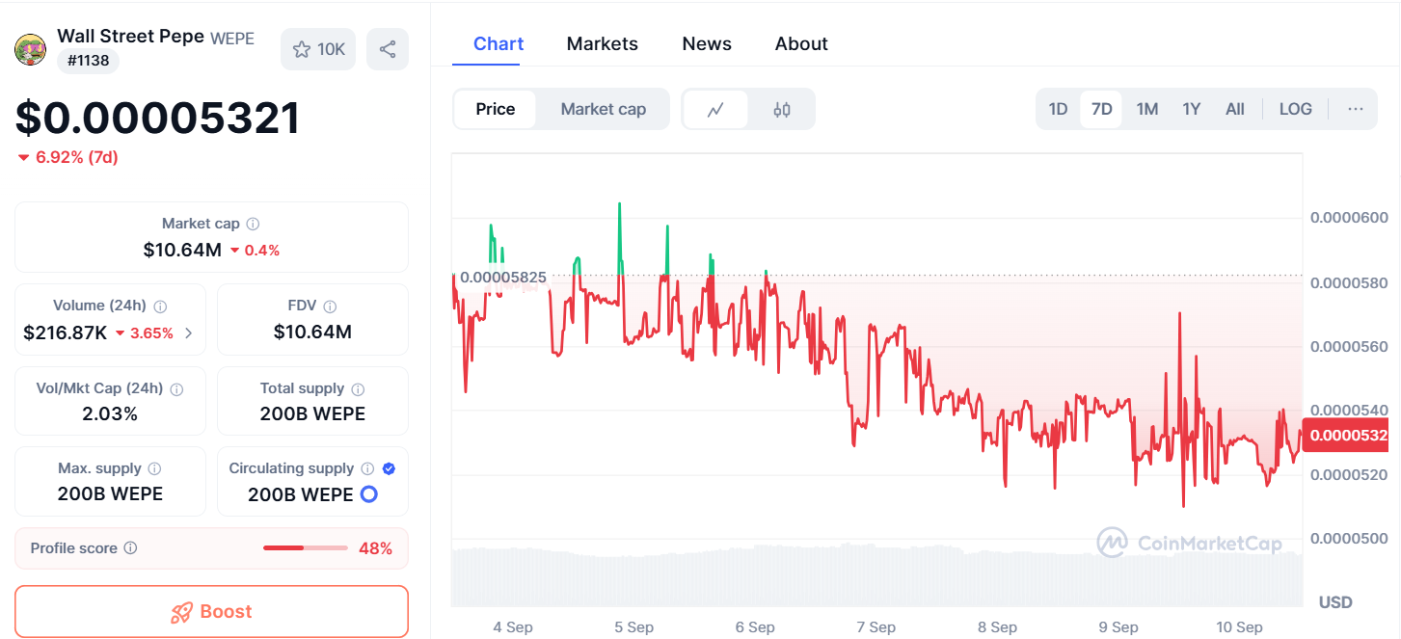Click the 0.00005825 reference price label
The width and height of the screenshot is (1401, 639).
[502, 278]
